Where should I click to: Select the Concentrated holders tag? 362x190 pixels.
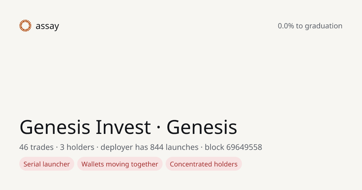[204, 164]
